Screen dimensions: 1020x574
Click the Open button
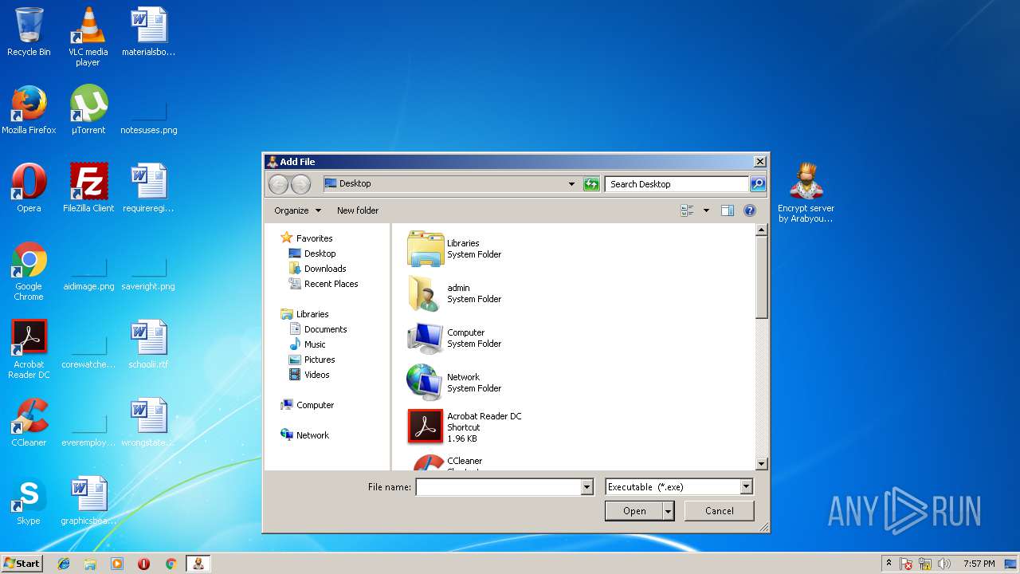pyautogui.click(x=634, y=511)
